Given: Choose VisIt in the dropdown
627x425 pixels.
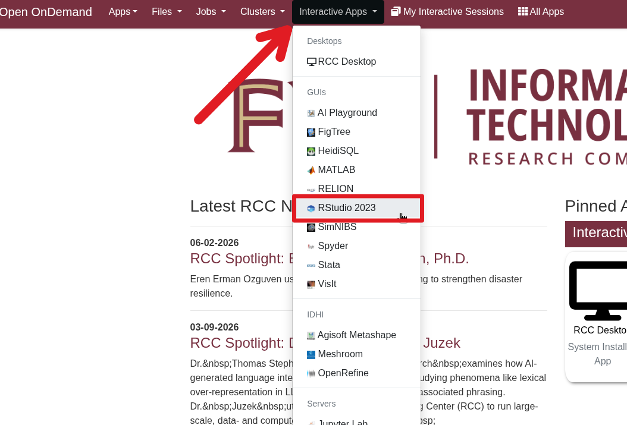Looking at the screenshot, I should pos(356,284).
